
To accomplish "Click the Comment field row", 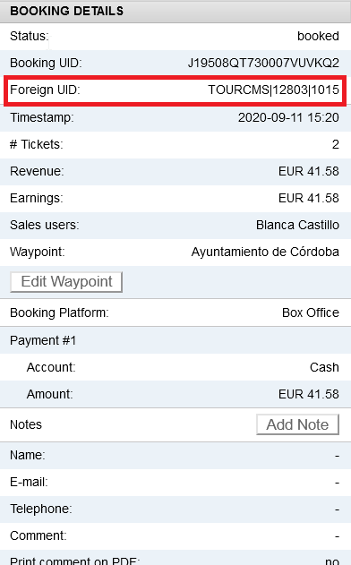I will (x=175, y=535).
